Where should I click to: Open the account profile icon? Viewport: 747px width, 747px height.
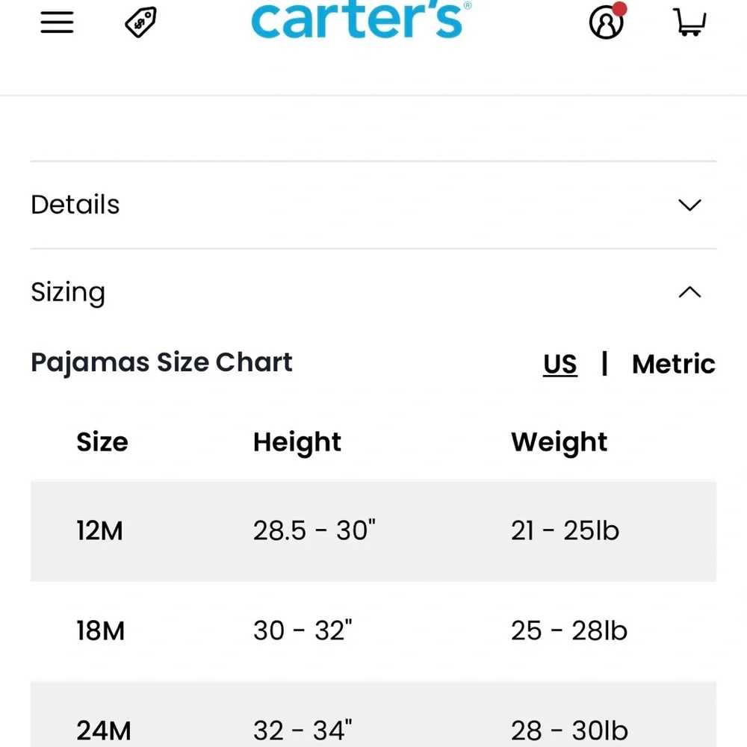tap(606, 22)
